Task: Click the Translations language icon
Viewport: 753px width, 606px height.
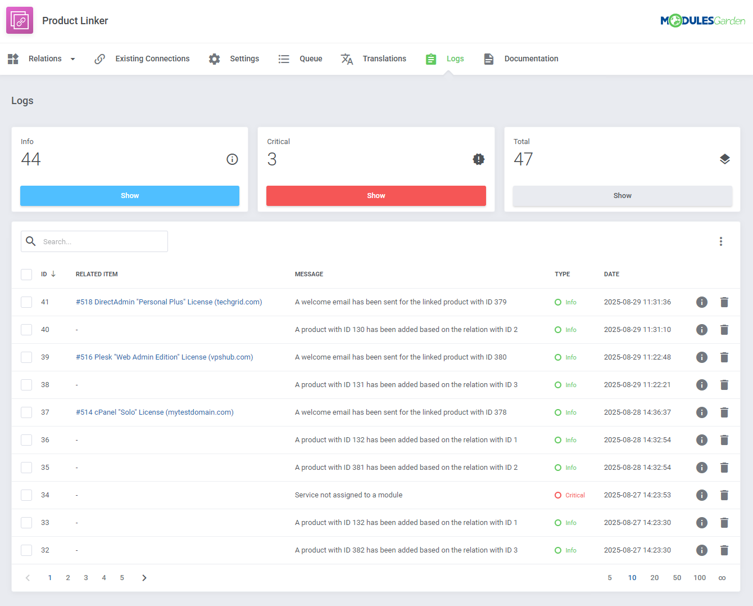Action: coord(347,59)
